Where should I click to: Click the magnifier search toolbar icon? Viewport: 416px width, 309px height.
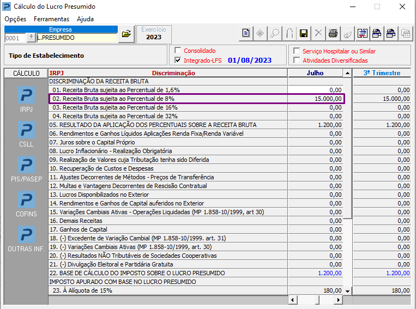tap(275, 33)
